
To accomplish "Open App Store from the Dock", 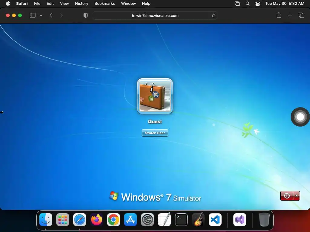I will coord(130,220).
